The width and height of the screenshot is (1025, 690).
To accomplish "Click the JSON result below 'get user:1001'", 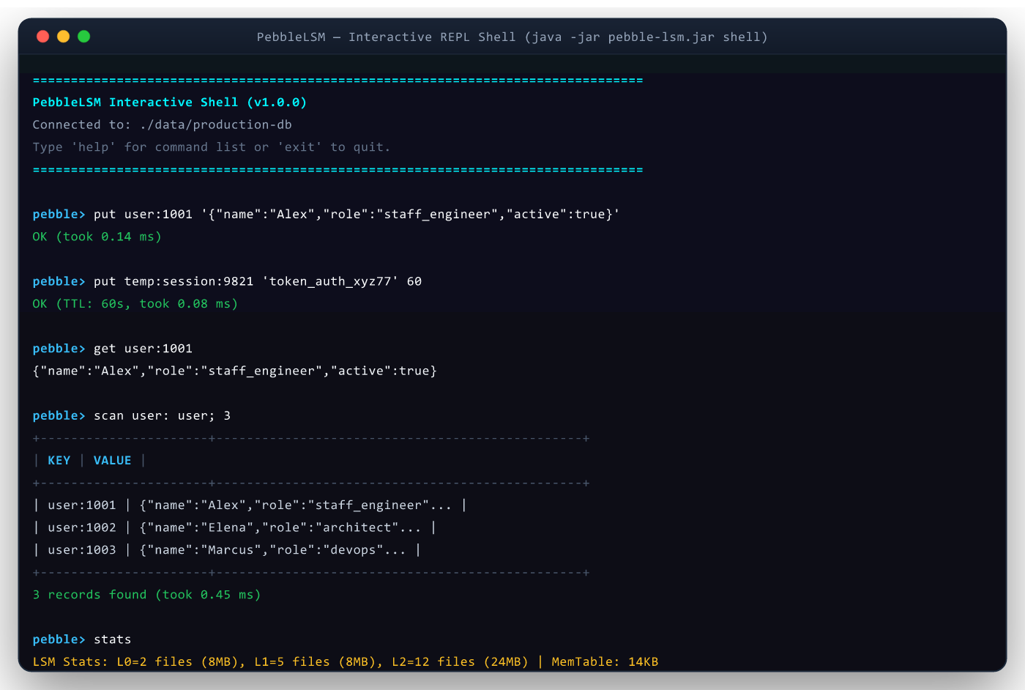I will pos(234,371).
